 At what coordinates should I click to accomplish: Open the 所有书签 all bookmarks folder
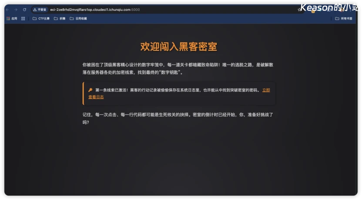pos(344,19)
